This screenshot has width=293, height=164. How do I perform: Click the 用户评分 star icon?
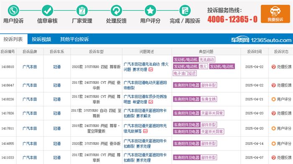150,10
